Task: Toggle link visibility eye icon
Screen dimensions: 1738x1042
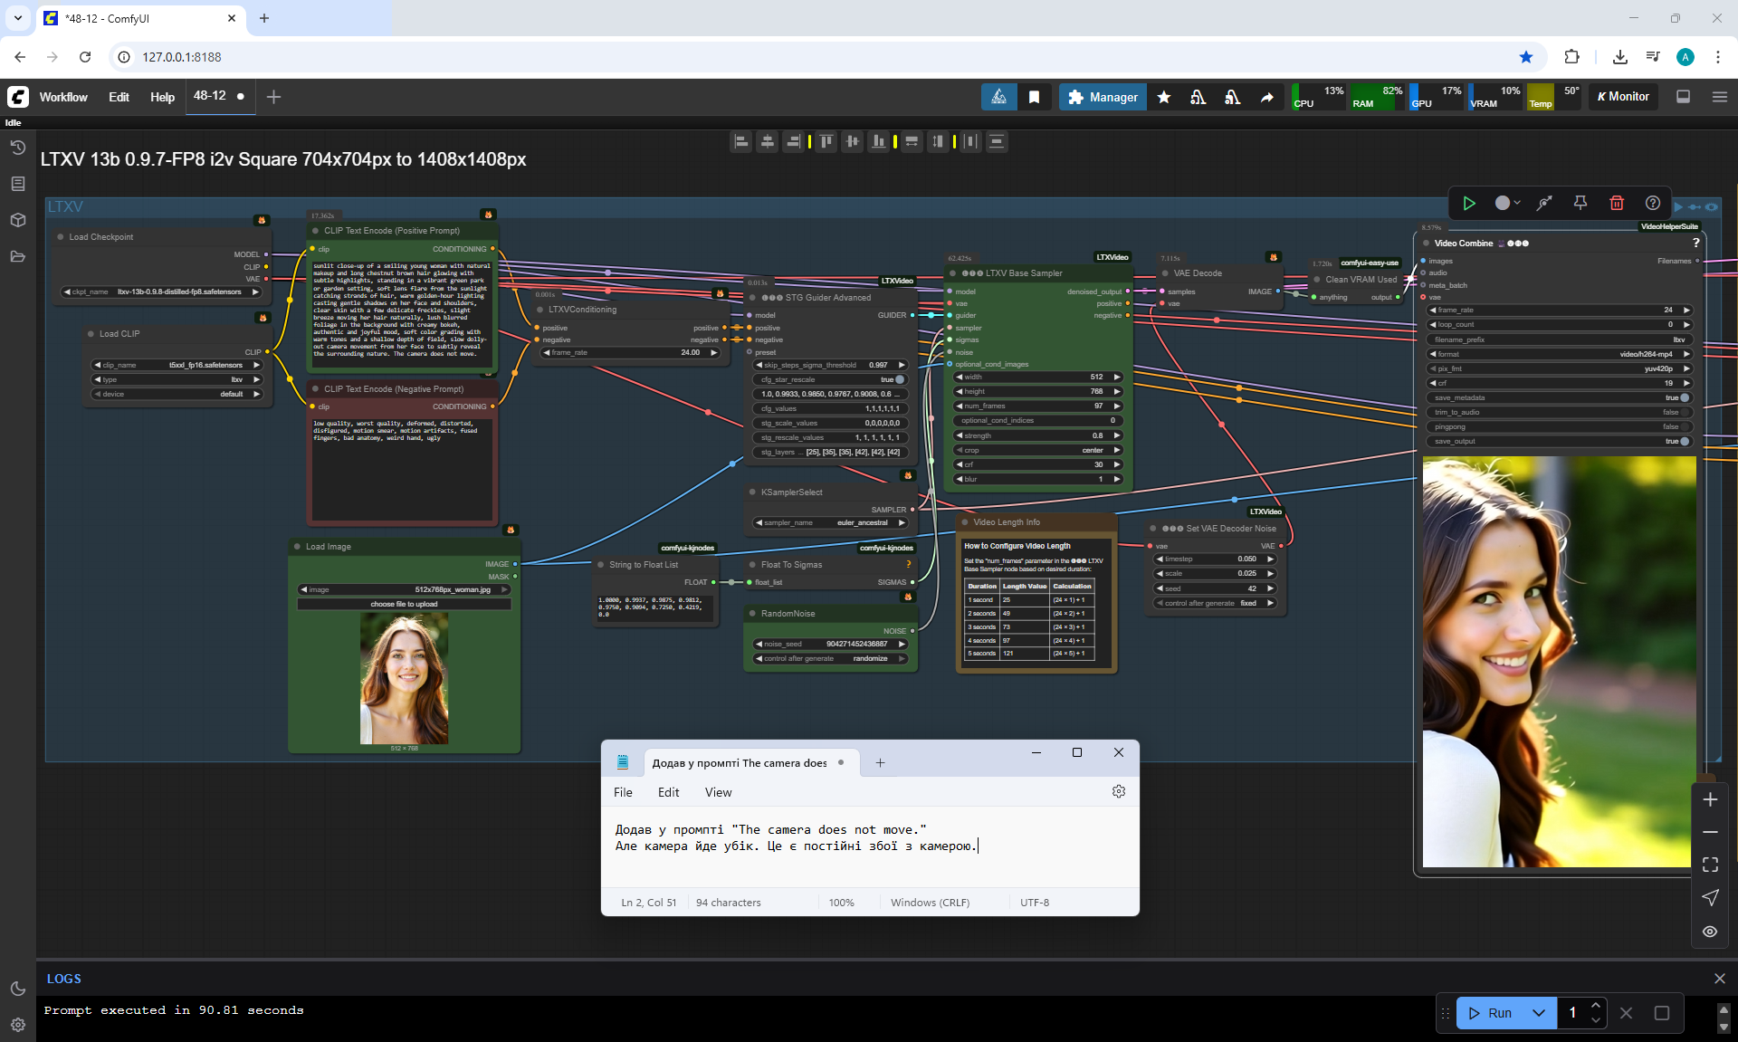Action: coord(1710,931)
